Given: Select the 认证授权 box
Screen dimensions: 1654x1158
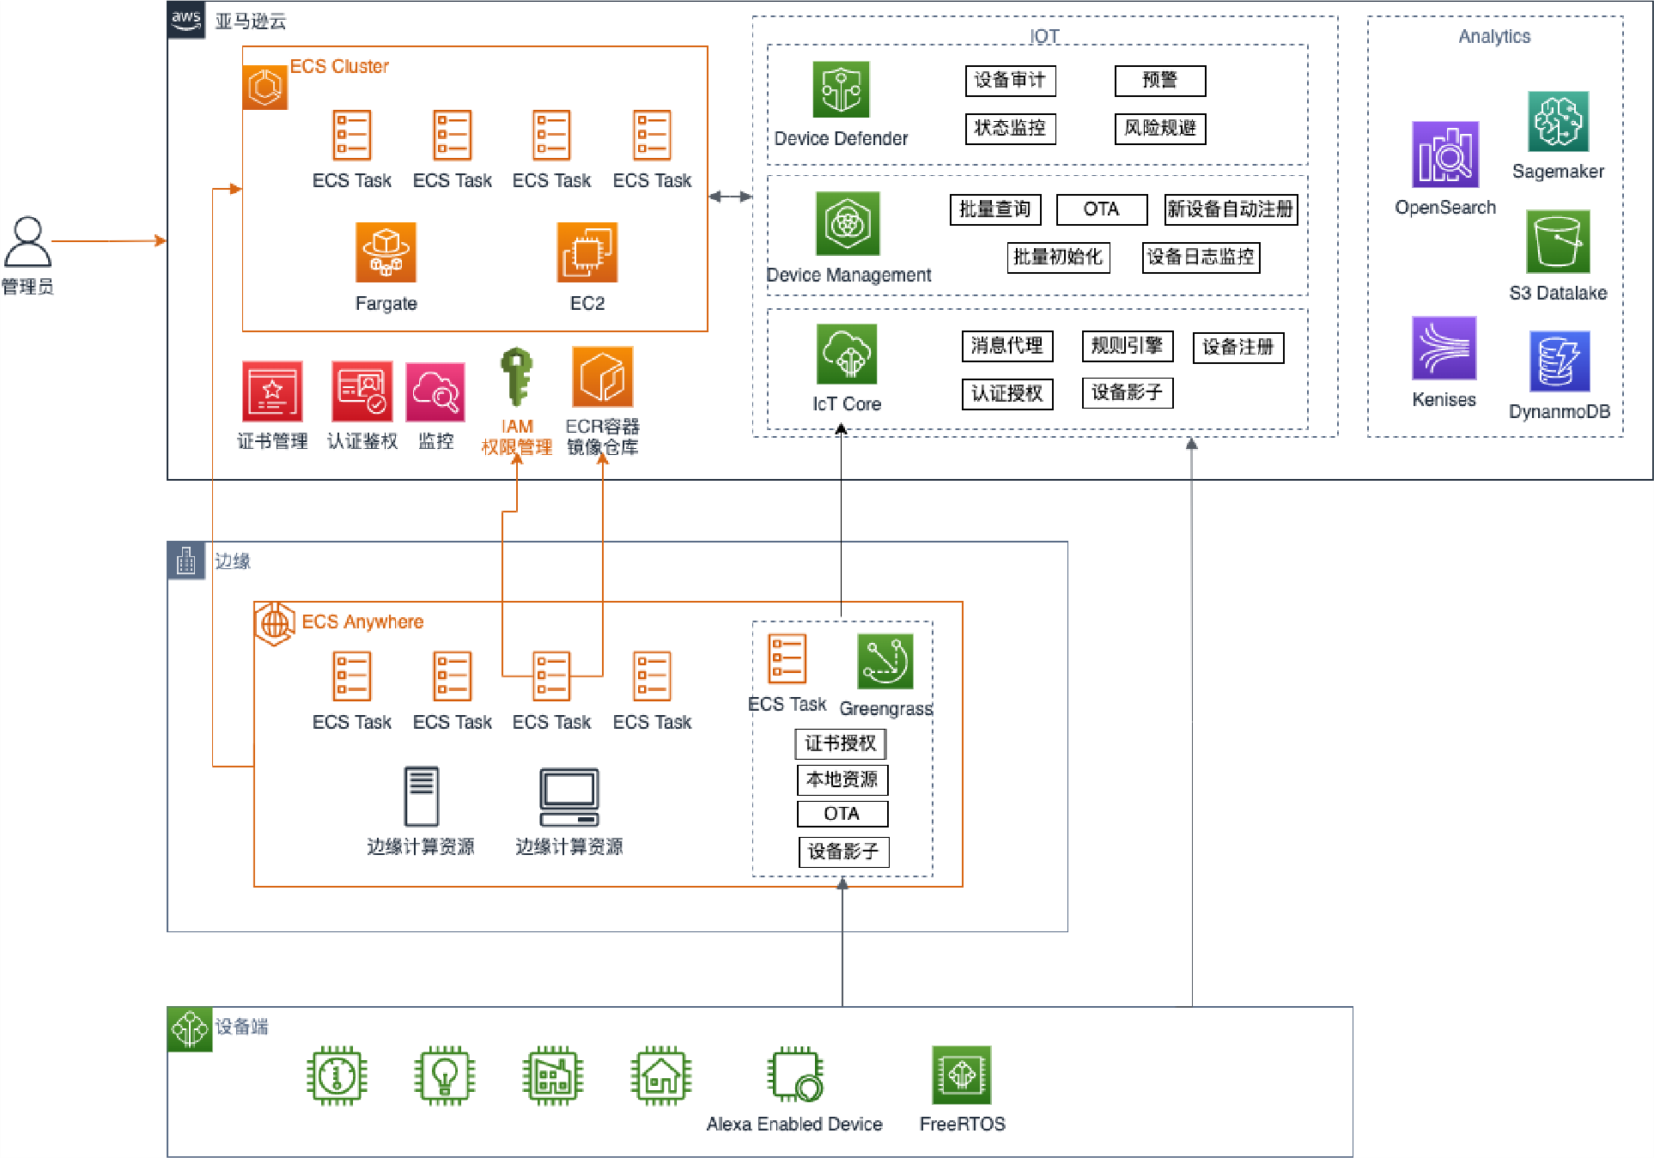Looking at the screenshot, I should 1007,394.
